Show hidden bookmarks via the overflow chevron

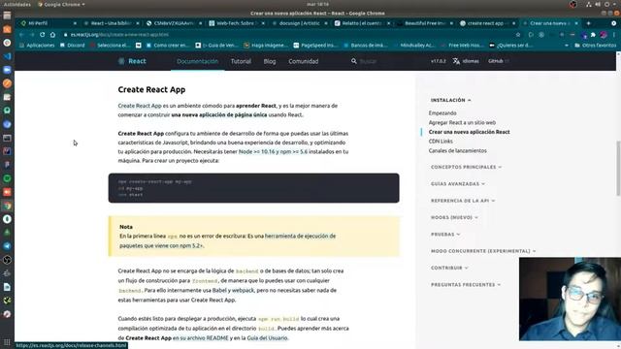pos(567,46)
